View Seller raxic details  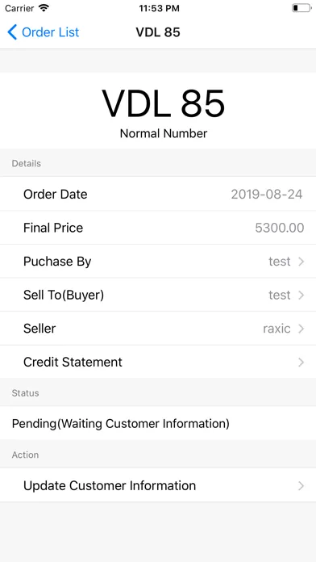tap(158, 329)
